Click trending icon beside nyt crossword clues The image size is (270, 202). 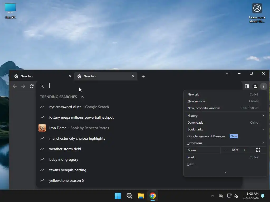(42, 107)
